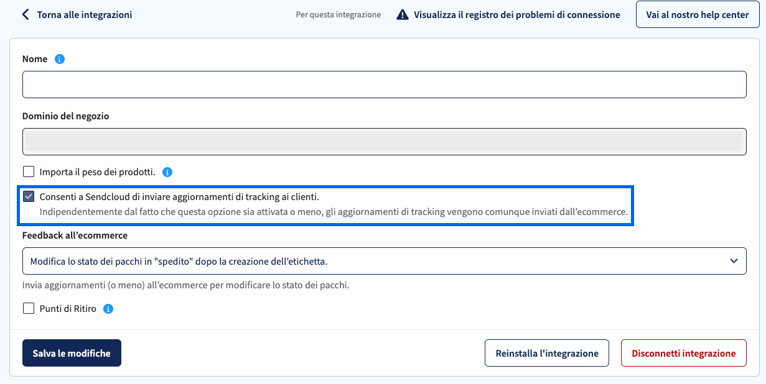Click Reinstalla l'integrazione button
The width and height of the screenshot is (766, 384).
tap(547, 353)
